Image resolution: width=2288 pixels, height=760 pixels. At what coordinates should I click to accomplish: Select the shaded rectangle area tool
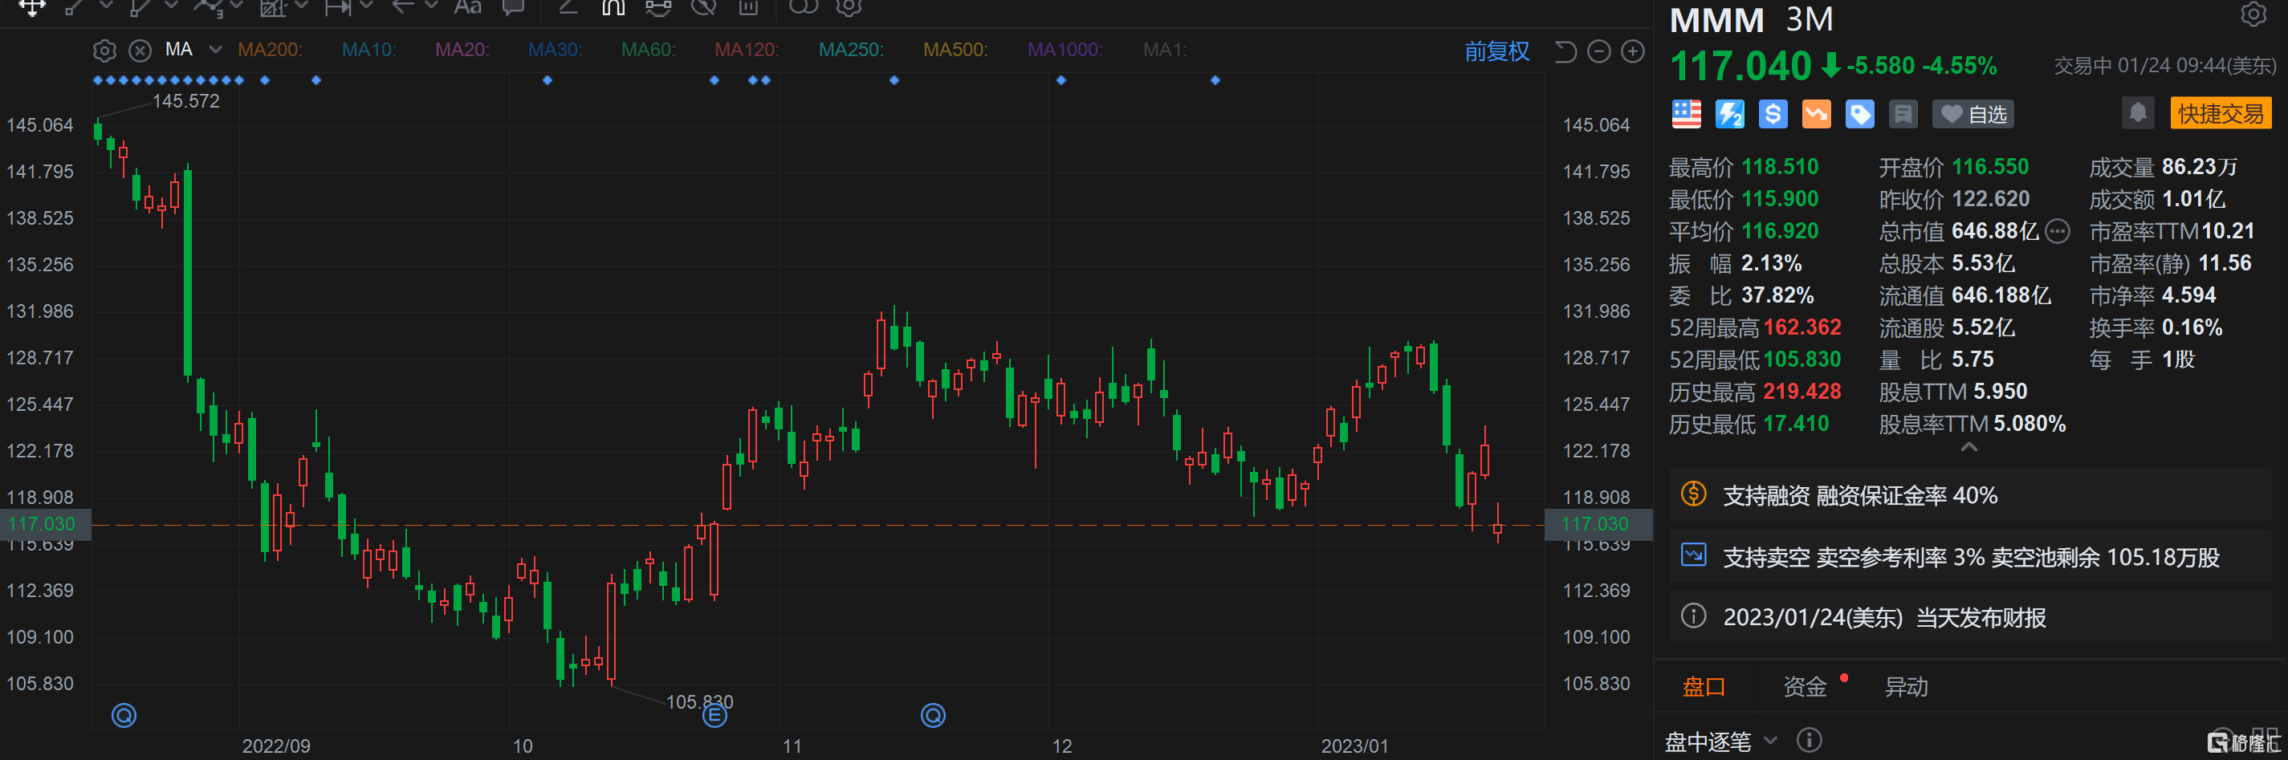point(273,7)
